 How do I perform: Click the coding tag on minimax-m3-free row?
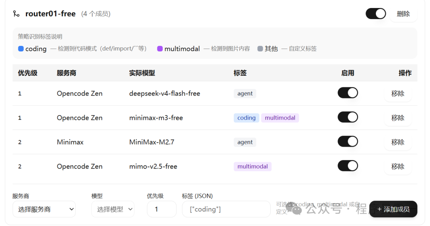(246, 118)
